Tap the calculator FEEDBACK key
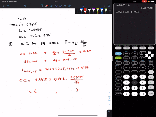 click(118, 94)
